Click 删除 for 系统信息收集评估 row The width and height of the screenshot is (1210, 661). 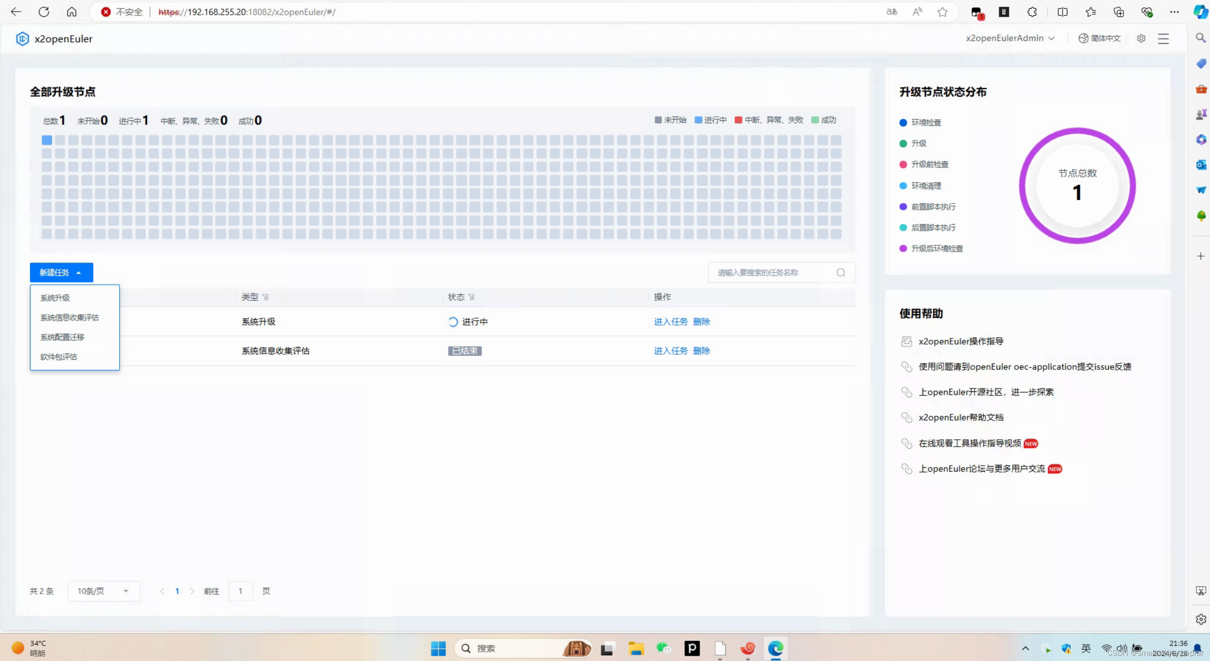tap(701, 351)
